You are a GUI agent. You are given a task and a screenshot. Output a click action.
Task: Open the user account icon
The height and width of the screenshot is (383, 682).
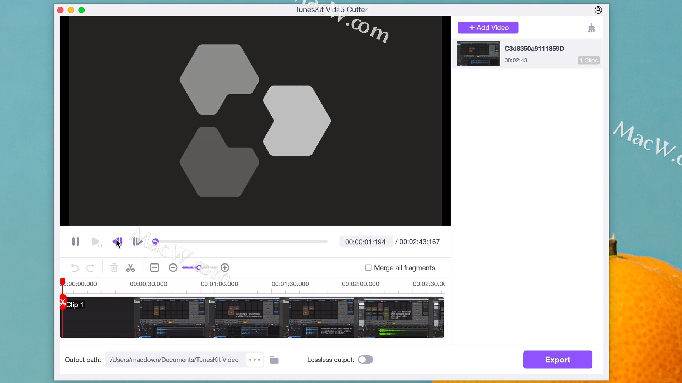598,10
